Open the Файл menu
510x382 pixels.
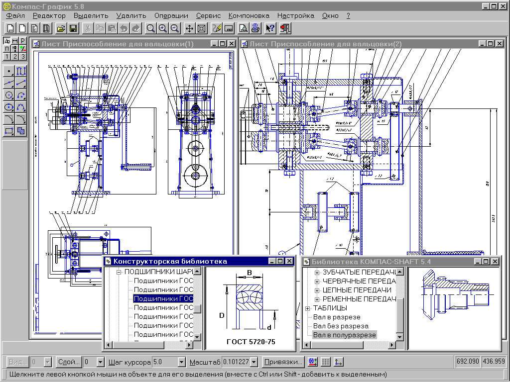click(x=15, y=15)
